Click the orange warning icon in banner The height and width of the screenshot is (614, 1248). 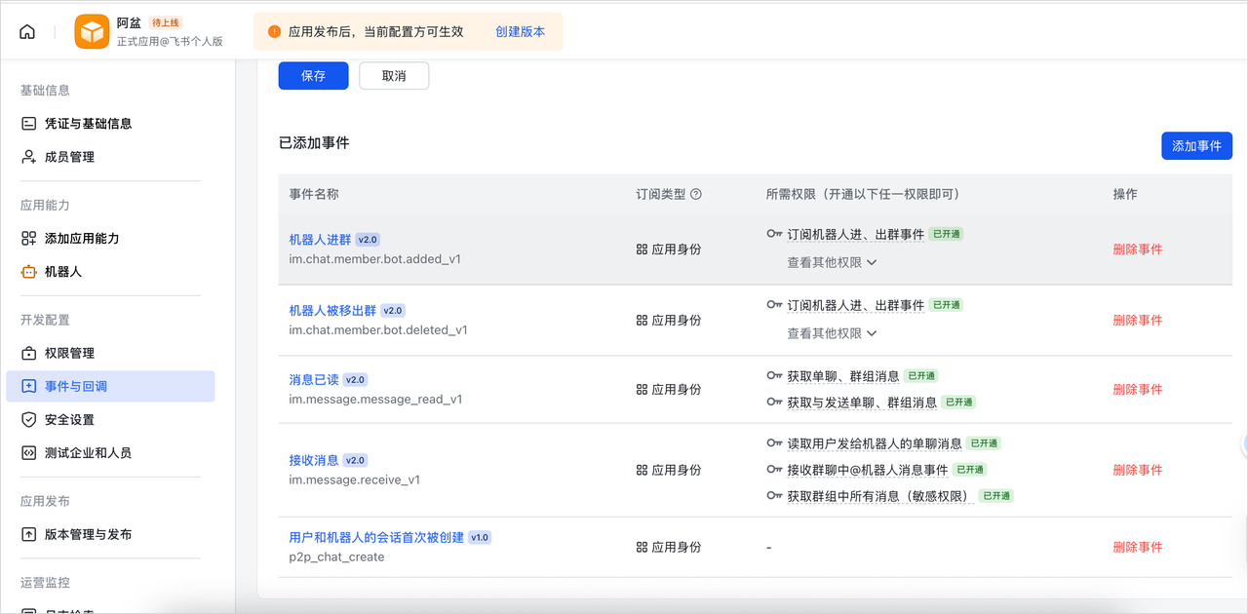point(274,31)
